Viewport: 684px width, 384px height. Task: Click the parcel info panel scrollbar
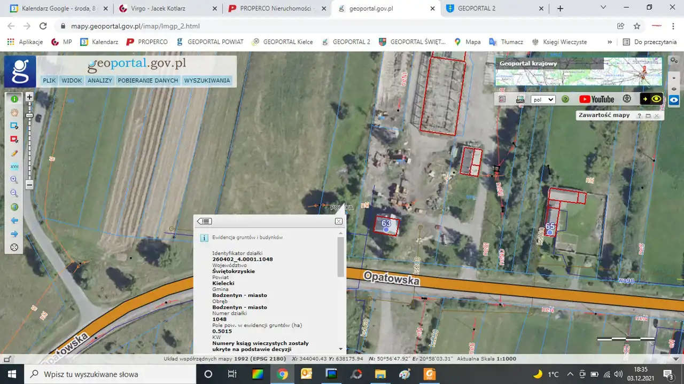tap(340, 257)
